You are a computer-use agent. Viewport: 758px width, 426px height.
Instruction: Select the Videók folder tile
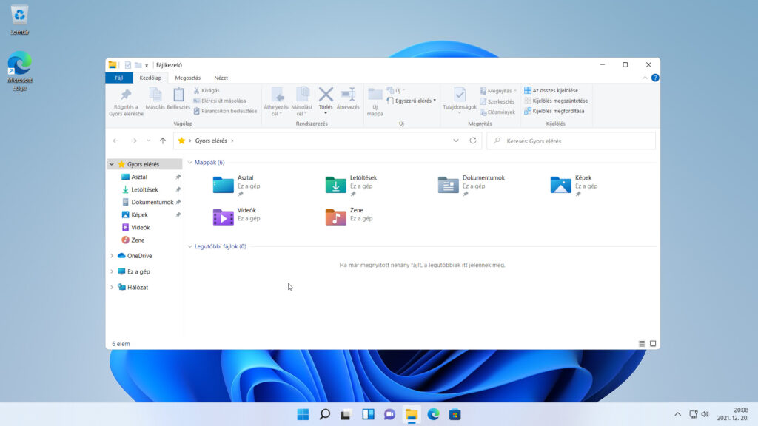(237, 217)
